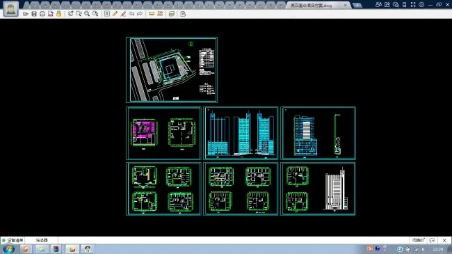Select the yellow pencil drawing tool
This screenshot has width=452, height=254.
pos(115,14)
